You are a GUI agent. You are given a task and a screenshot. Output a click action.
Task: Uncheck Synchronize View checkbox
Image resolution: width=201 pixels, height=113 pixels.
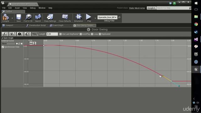[x=3, y=47]
